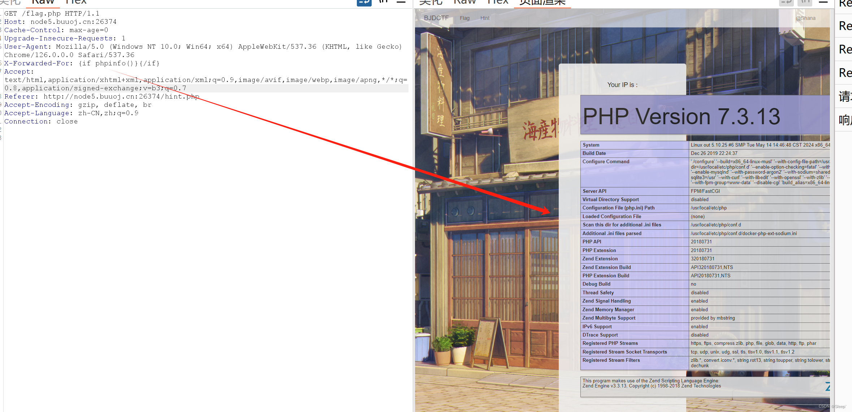Switch request view to Raw tab
This screenshot has height=412, width=852.
(43, 2)
